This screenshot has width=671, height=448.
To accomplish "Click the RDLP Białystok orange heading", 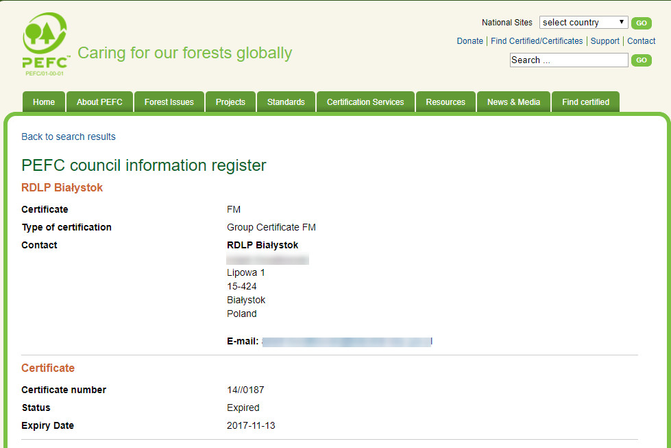I will (x=62, y=187).
